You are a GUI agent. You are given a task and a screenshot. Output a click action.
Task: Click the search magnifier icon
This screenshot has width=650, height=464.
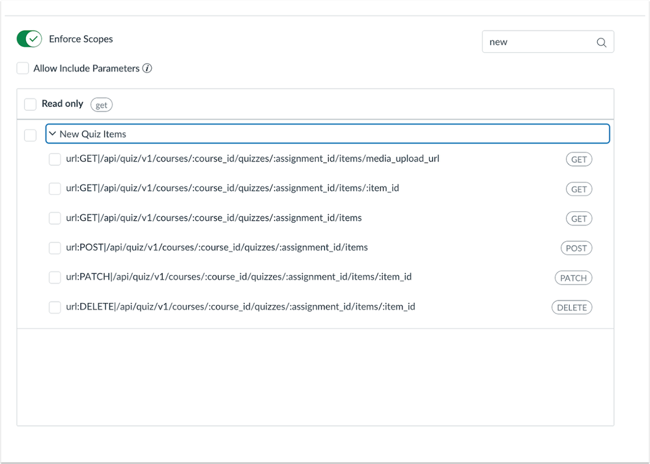coord(602,42)
